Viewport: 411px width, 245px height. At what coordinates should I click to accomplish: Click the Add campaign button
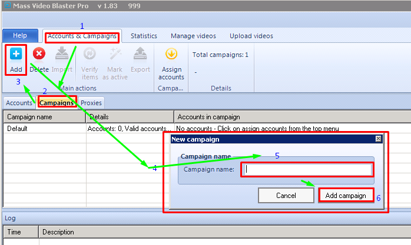pos(346,195)
